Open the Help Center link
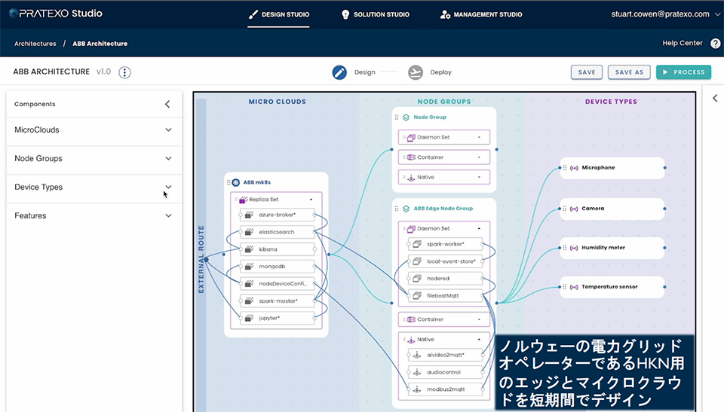The height and width of the screenshot is (412, 724). coord(682,43)
